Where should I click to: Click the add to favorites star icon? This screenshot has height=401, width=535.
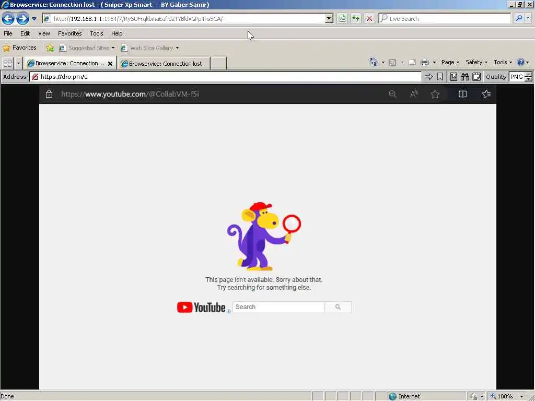[x=435, y=94]
